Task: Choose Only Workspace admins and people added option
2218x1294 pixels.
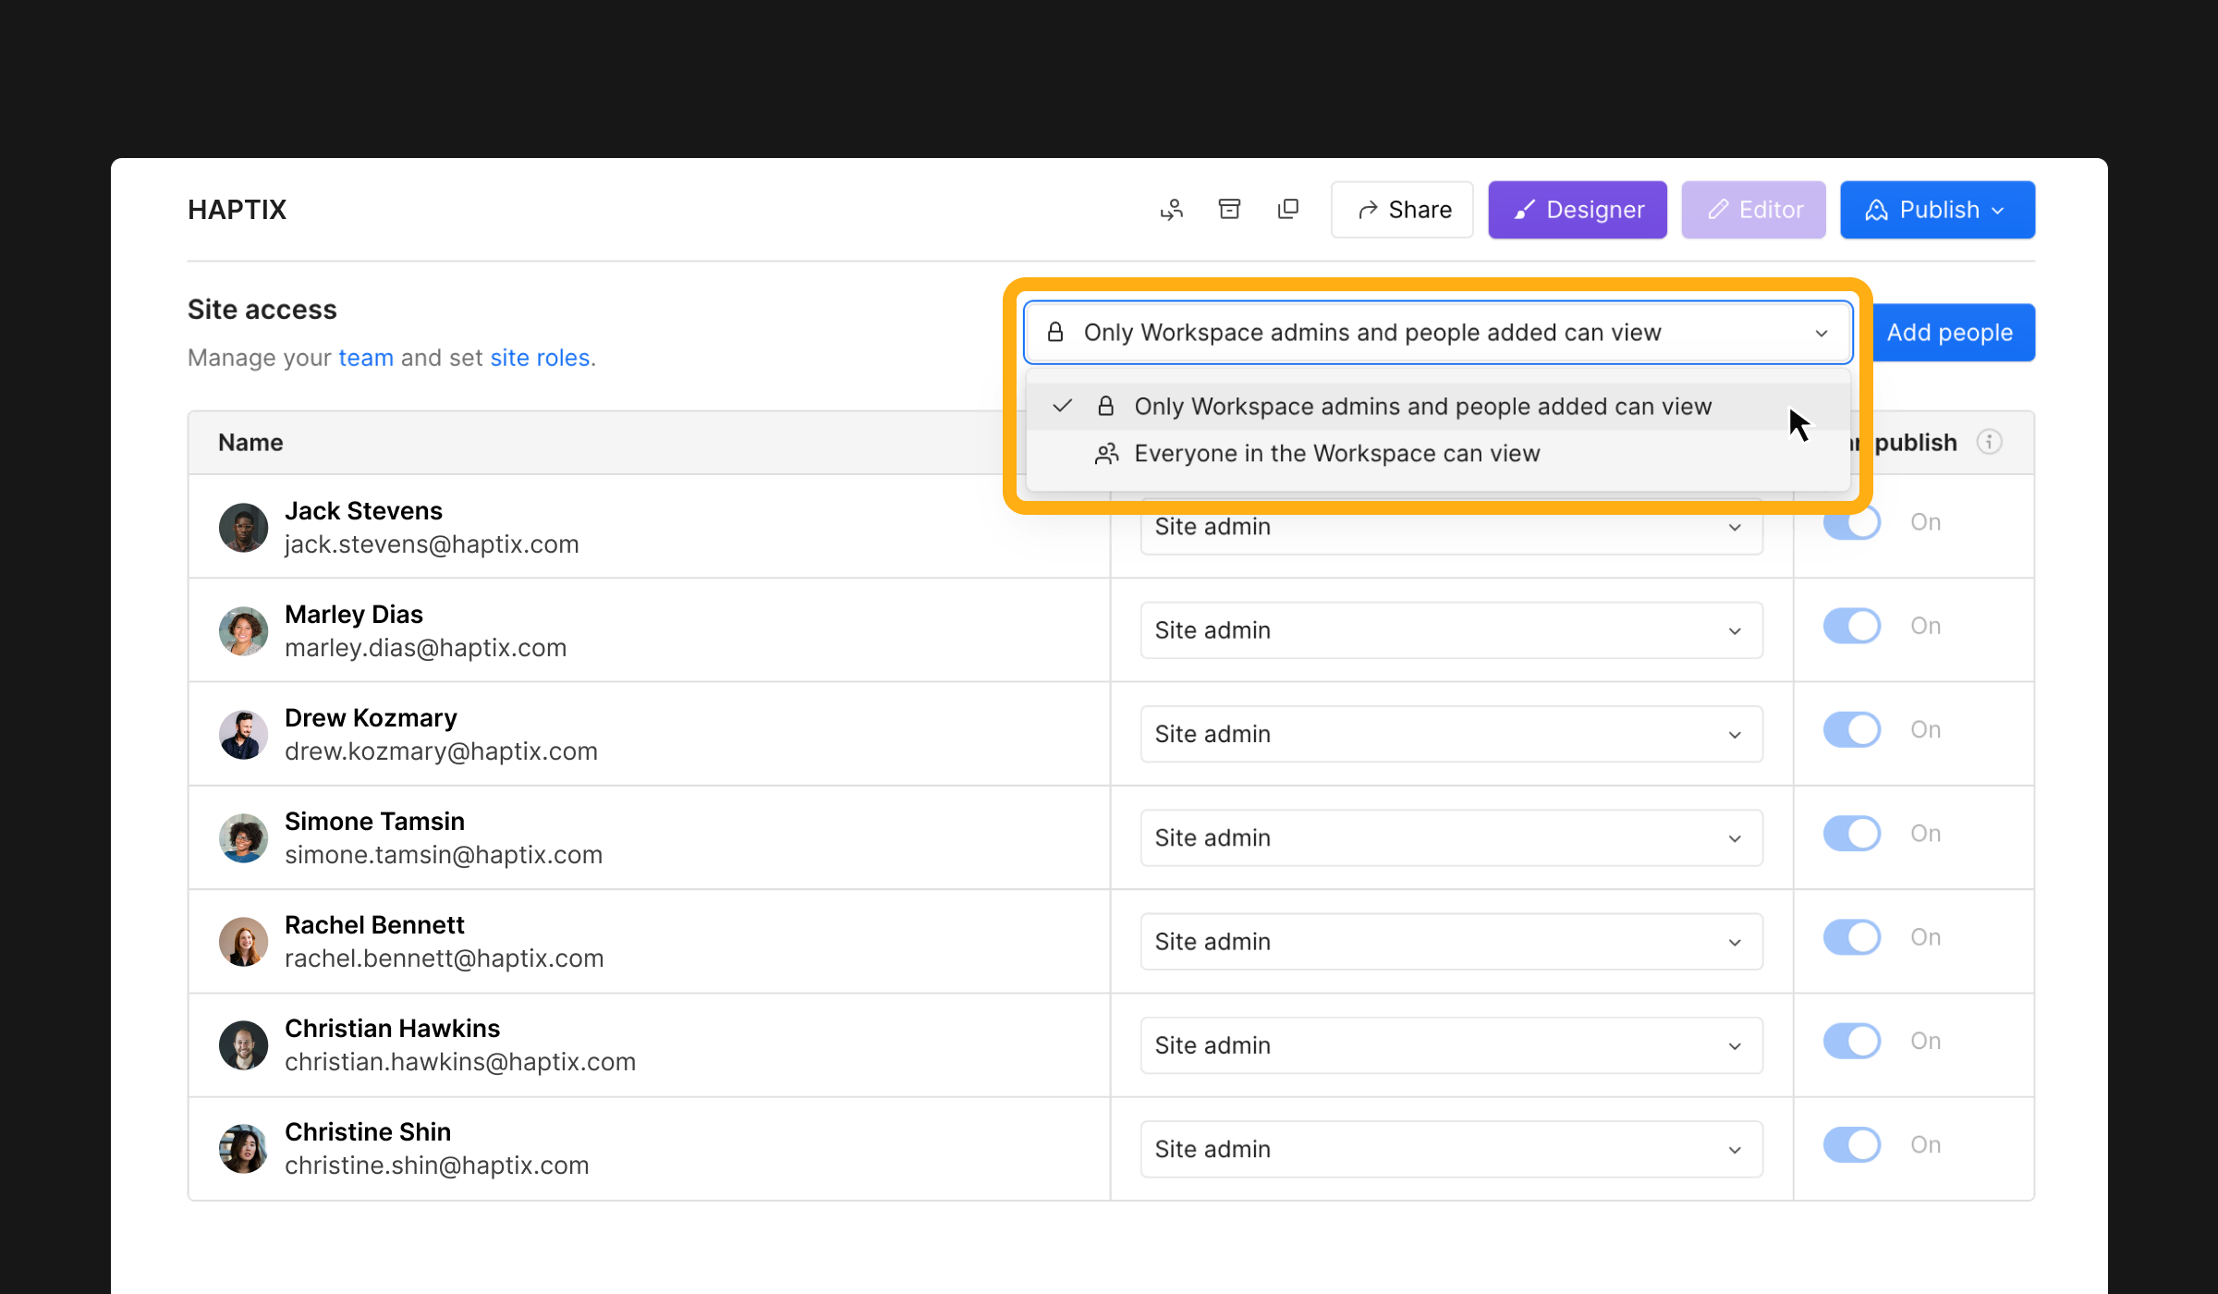Action: click(x=1423, y=406)
